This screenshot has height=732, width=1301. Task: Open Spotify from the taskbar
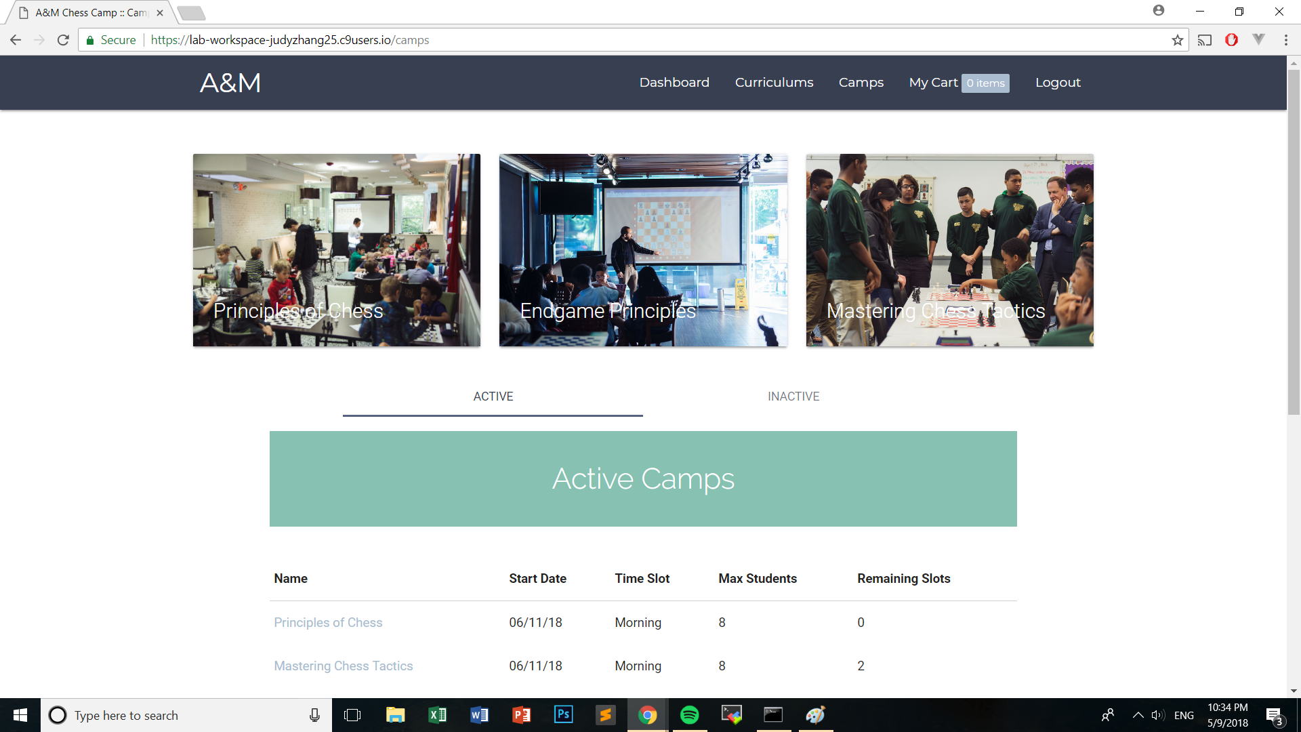click(689, 715)
